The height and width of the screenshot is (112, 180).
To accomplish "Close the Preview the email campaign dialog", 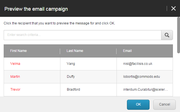I will click(x=174, y=8).
